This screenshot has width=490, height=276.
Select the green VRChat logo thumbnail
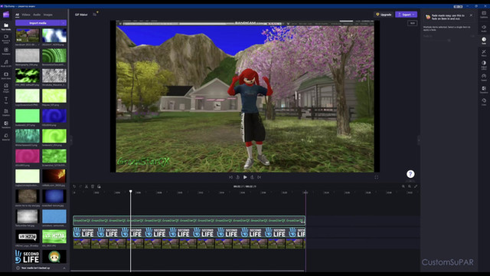[x=54, y=237]
